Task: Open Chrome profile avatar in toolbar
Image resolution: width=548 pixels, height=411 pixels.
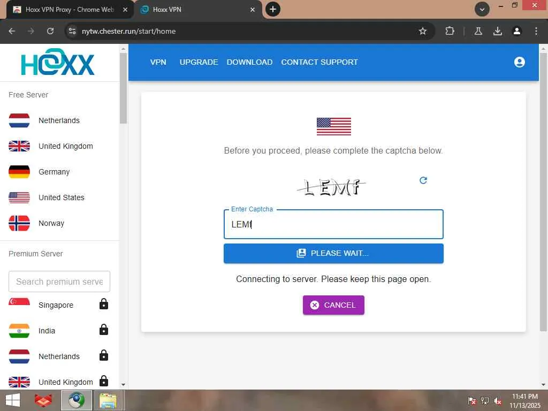Action: pos(517,31)
